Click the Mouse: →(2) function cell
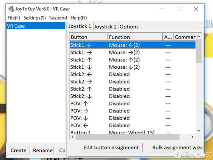The height and width of the screenshot is (160, 213). click(124, 52)
